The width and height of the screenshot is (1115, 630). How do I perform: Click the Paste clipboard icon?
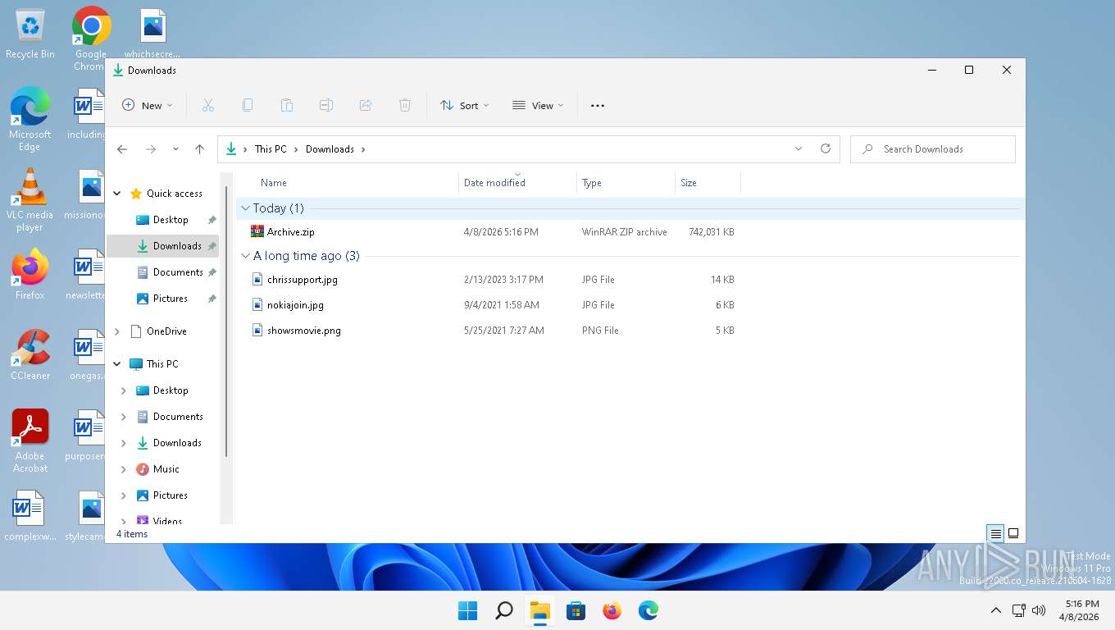point(287,105)
